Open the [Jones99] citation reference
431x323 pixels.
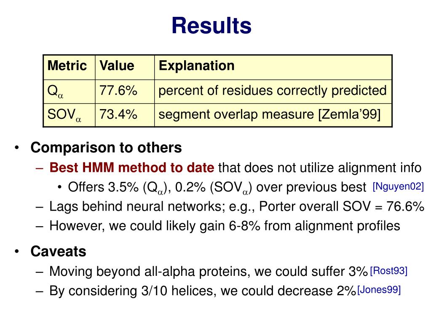(x=379, y=290)
